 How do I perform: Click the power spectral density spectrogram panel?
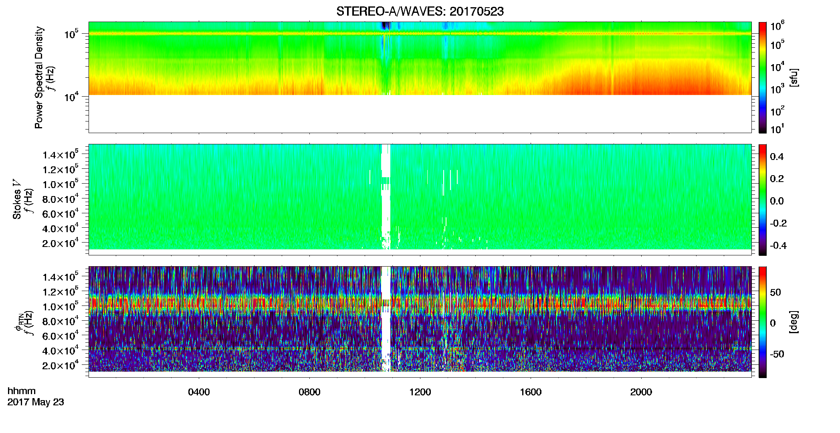click(x=420, y=77)
